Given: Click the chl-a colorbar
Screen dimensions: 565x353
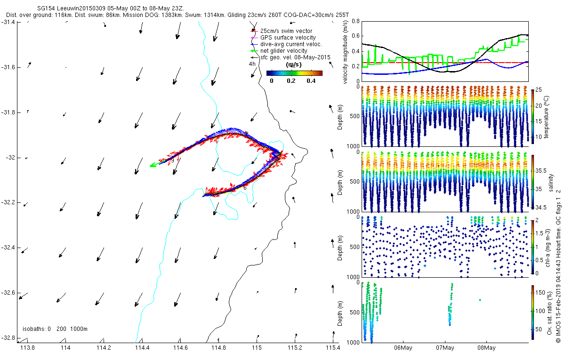Looking at the screenshot, I should coord(533,247).
